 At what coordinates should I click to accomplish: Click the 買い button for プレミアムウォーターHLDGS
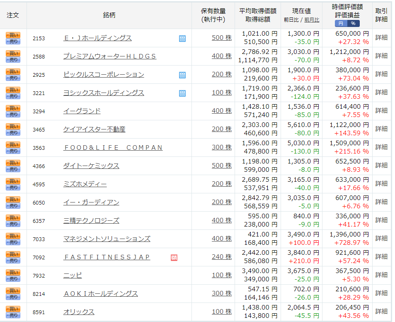click(13, 53)
